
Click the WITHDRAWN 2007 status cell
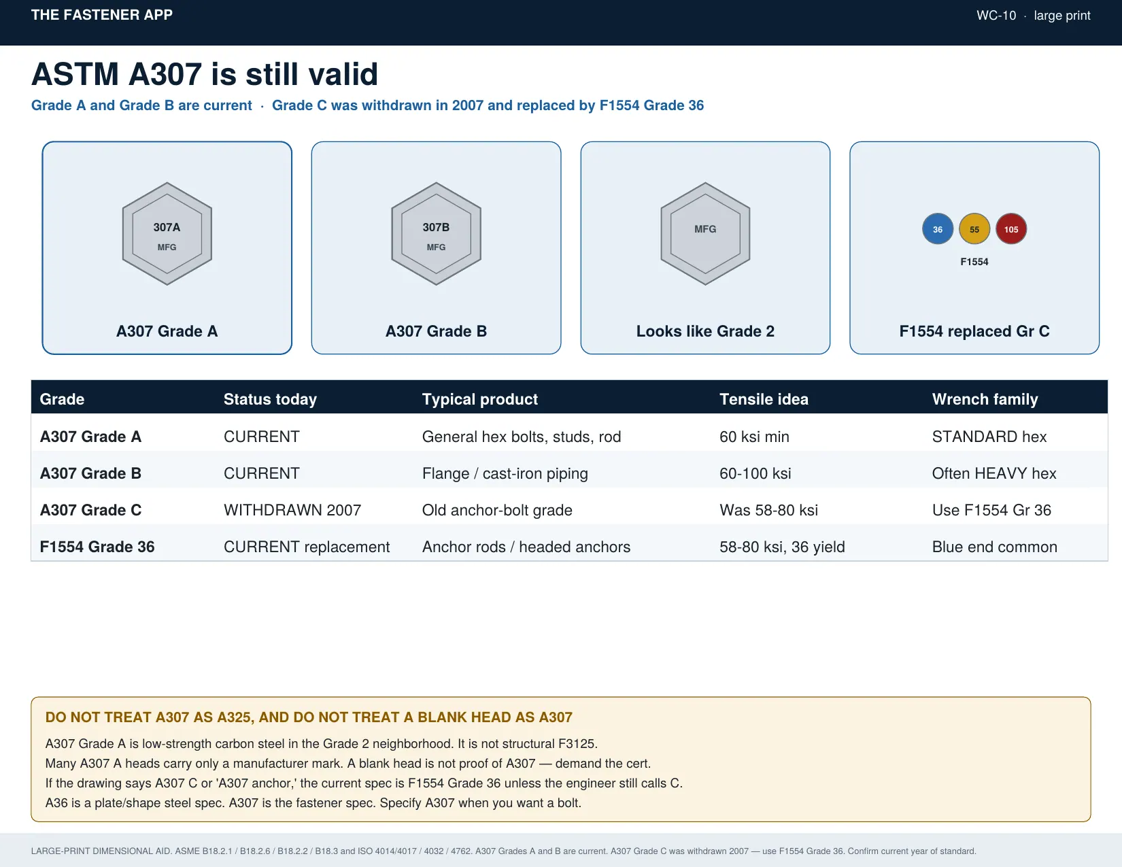[x=292, y=510]
